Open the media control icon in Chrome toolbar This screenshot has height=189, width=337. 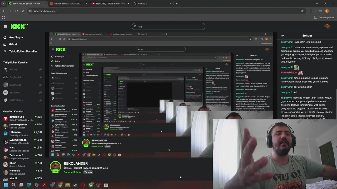(320, 11)
